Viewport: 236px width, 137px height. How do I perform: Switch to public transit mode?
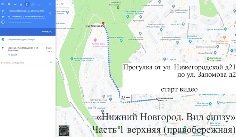(x=21, y=4)
